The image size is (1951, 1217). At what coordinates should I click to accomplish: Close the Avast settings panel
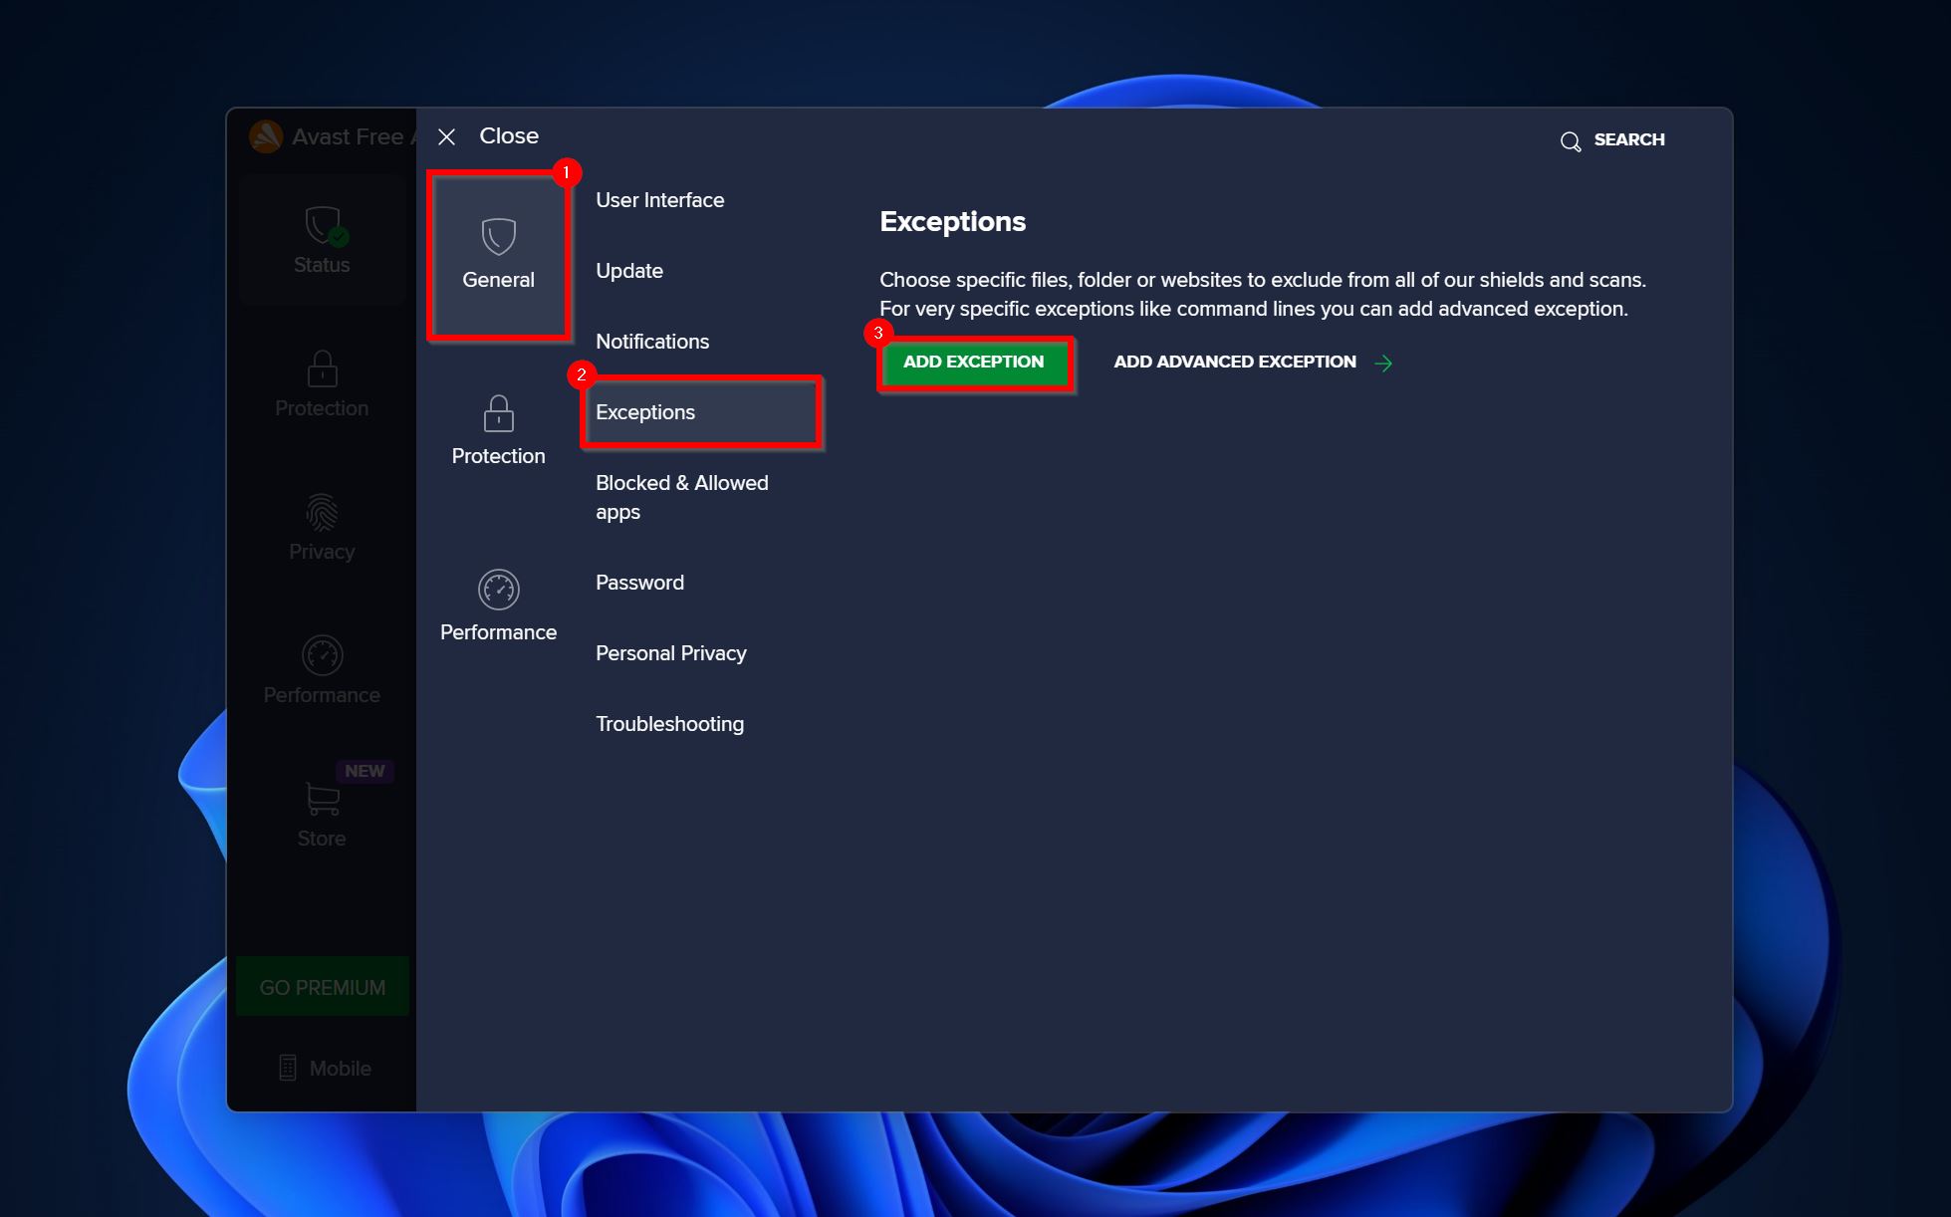[x=447, y=136]
